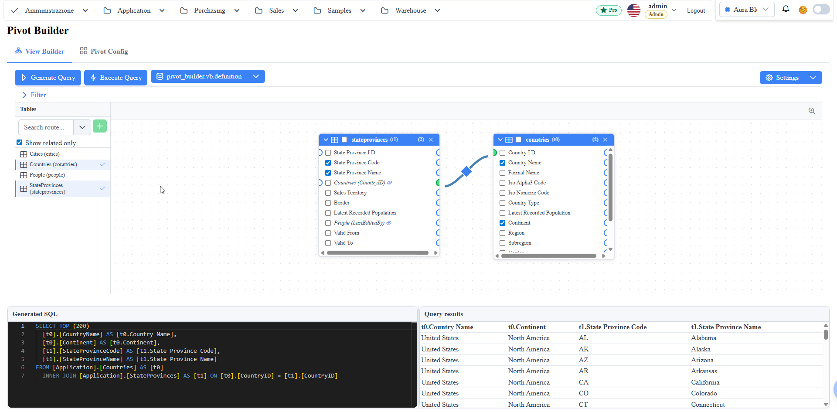Toggle the dark mode switch in header
Image resolution: width=837 pixels, height=412 pixels.
pos(821,10)
